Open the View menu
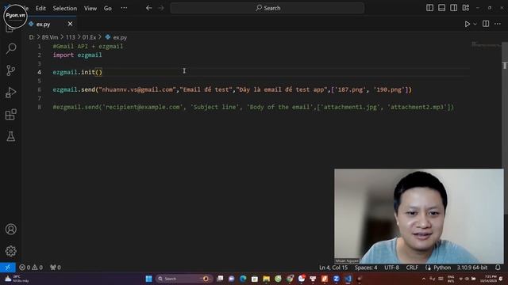The width and height of the screenshot is (508, 285). 90,8
